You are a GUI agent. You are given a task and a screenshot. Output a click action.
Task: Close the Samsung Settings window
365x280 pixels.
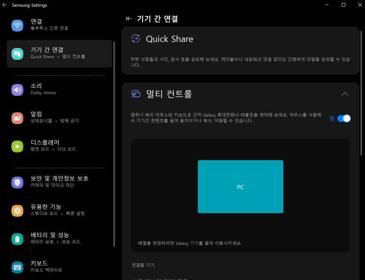pos(360,5)
